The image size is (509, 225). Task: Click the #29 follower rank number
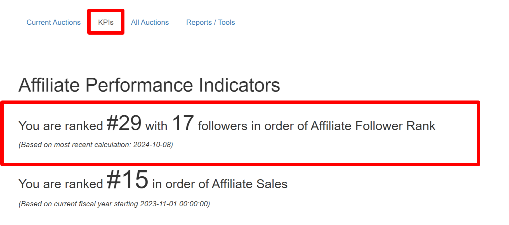[x=124, y=123]
